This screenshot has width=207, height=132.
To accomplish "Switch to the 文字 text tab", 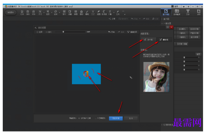I will (x=188, y=12).
